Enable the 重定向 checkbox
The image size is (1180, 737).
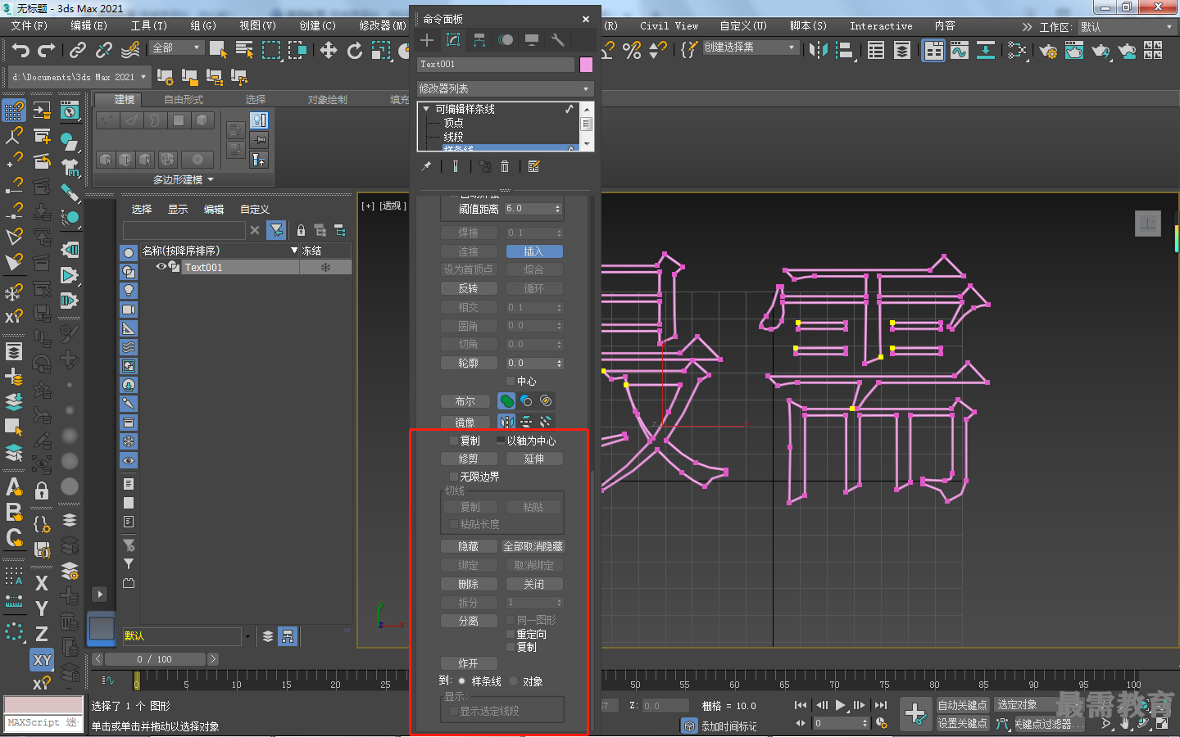coord(511,635)
